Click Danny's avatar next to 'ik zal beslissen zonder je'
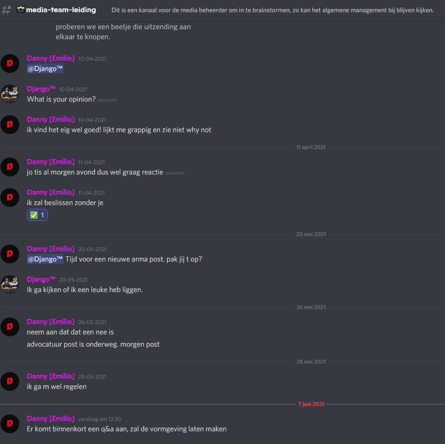Screen dimensions: 445x444 [x=10, y=198]
